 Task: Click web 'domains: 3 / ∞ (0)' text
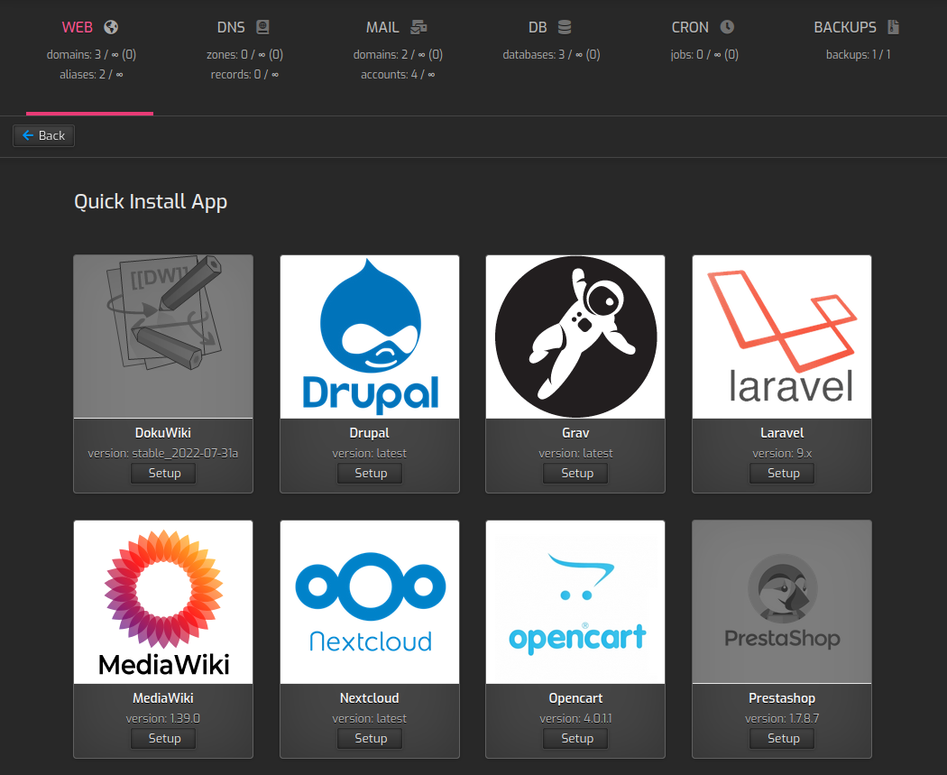[x=91, y=54]
